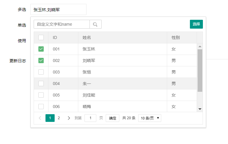This screenshot has width=228, height=144.
Task: Focus the 自定义文字和name search field
Action: point(61,24)
